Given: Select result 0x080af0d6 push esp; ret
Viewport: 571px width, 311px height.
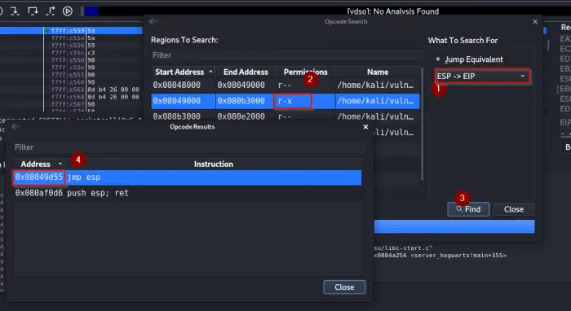Looking at the screenshot, I should 188,193.
